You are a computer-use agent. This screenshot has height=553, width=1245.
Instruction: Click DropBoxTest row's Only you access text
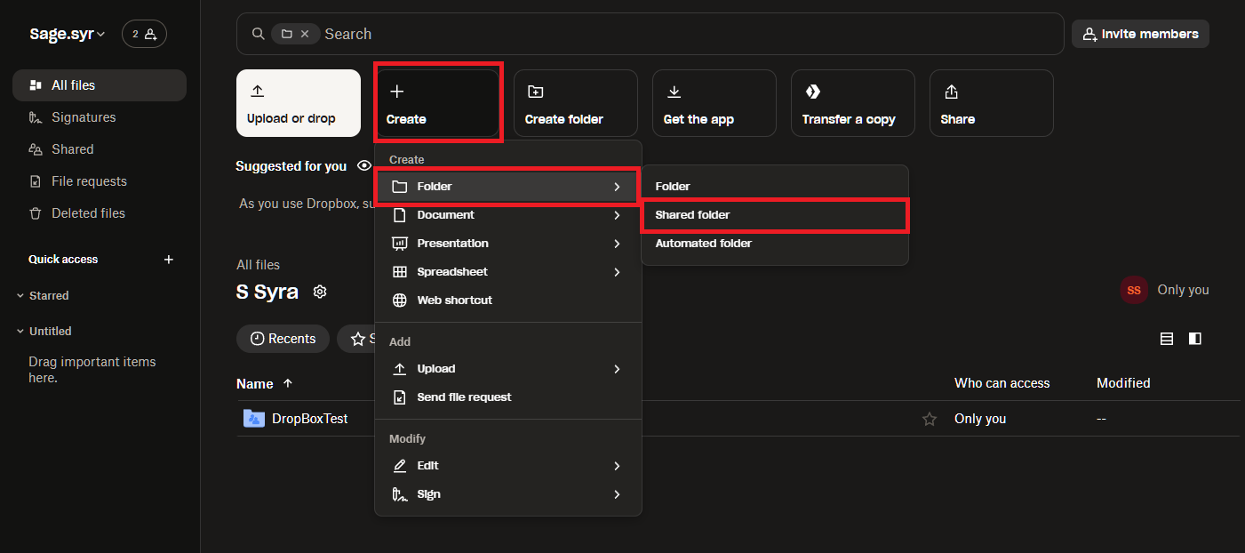(980, 419)
